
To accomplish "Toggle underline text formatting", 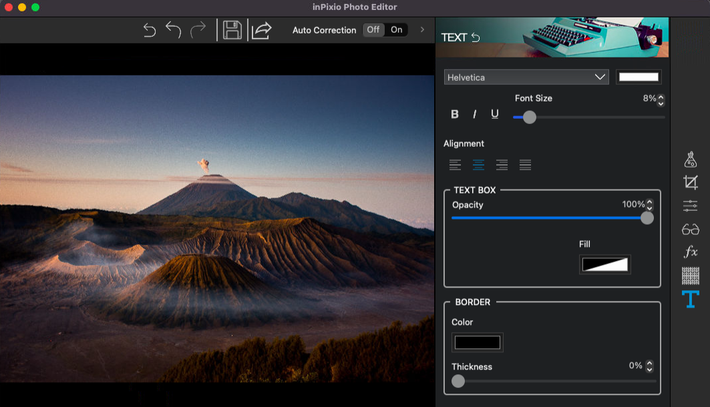I will point(494,114).
